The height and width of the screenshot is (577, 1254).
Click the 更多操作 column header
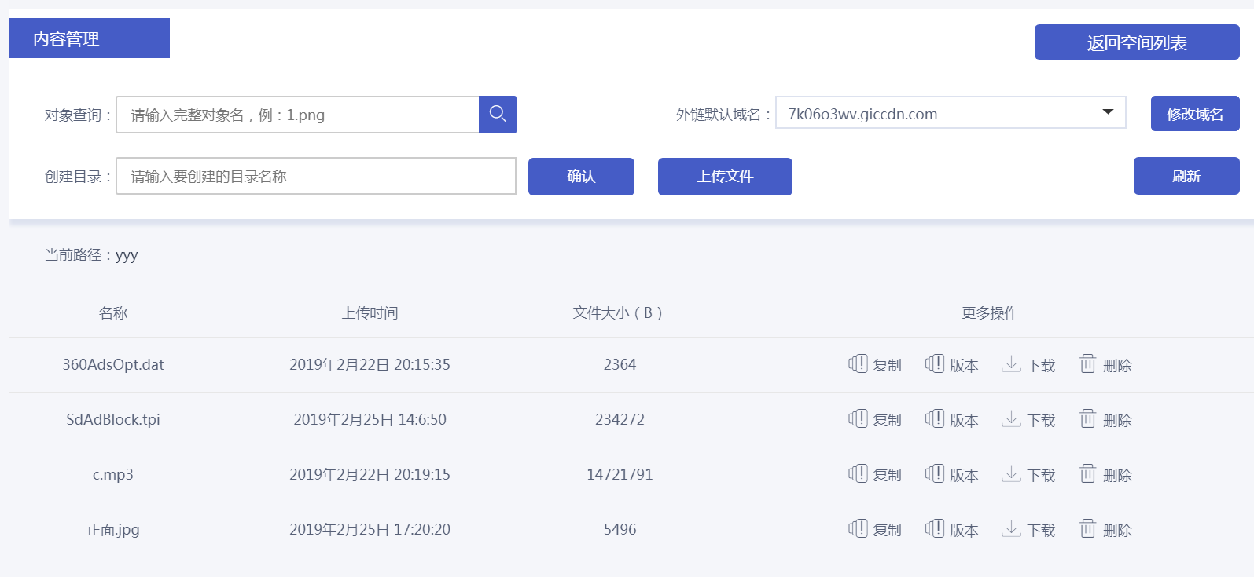click(990, 312)
